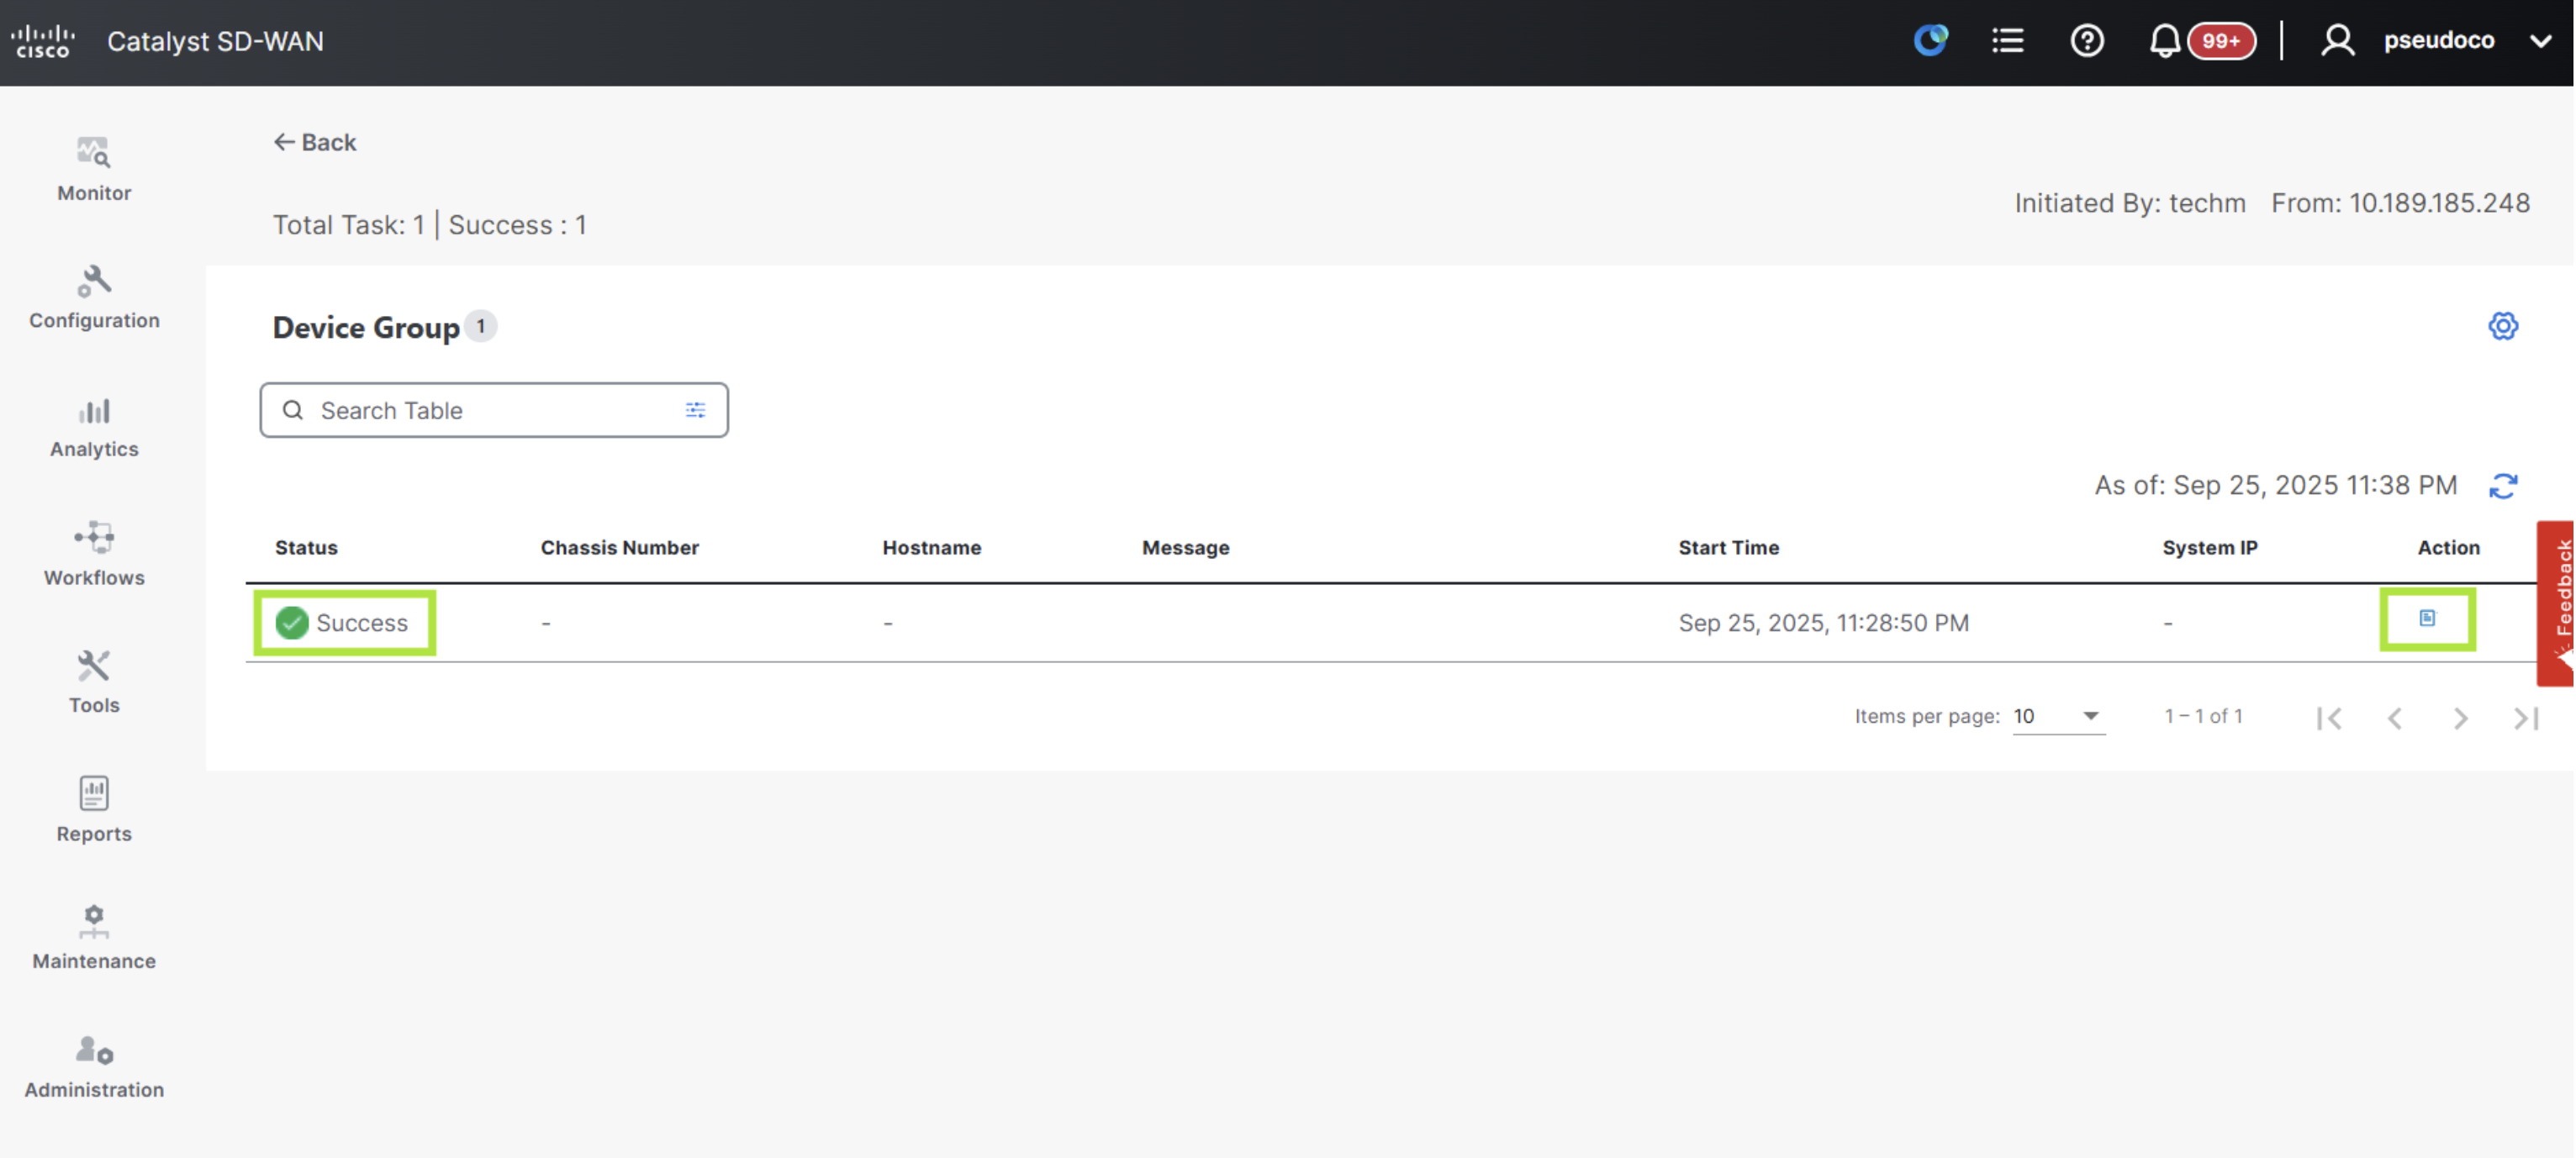The width and height of the screenshot is (2576, 1158).
Task: Sort by Hostname column header
Action: point(931,548)
